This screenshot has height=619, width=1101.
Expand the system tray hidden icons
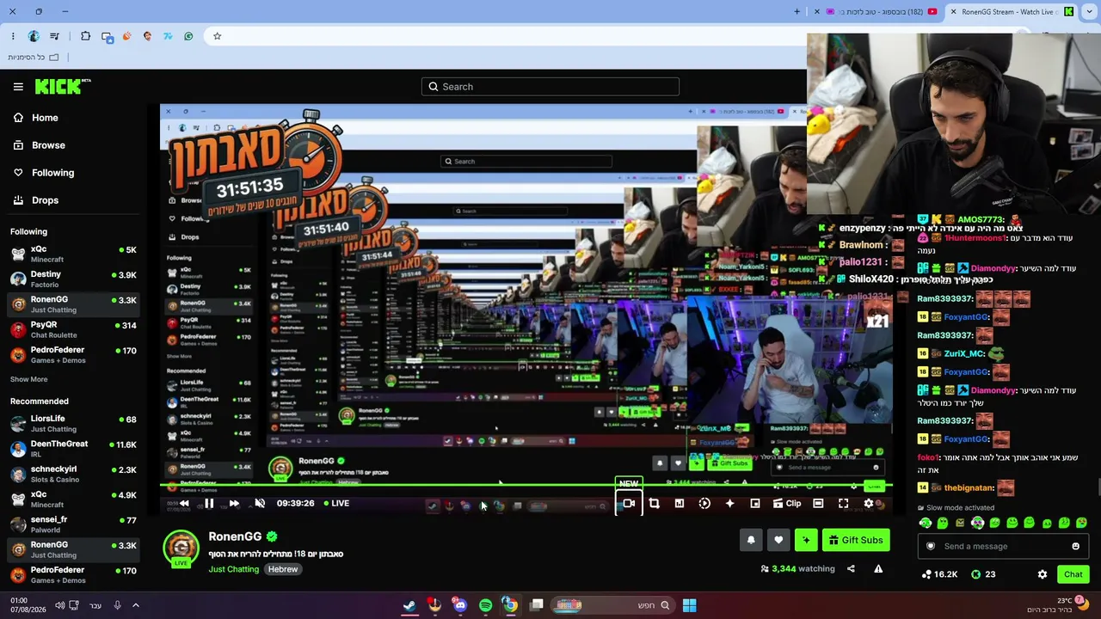point(135,605)
